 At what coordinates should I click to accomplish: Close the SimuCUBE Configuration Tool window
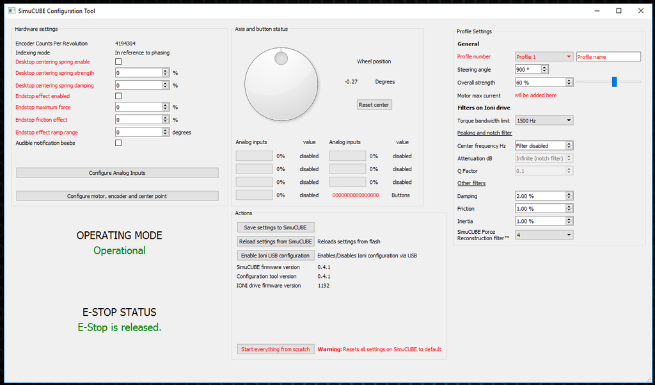tap(641, 11)
